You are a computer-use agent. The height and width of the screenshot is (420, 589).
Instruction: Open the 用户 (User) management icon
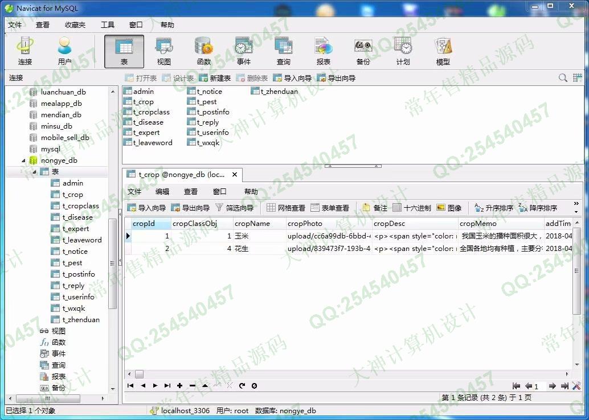(x=65, y=51)
